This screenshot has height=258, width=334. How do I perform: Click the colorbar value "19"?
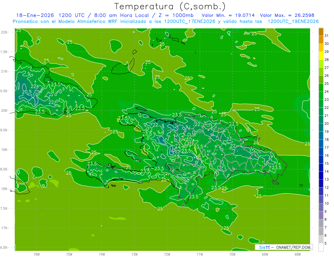(327, 131)
